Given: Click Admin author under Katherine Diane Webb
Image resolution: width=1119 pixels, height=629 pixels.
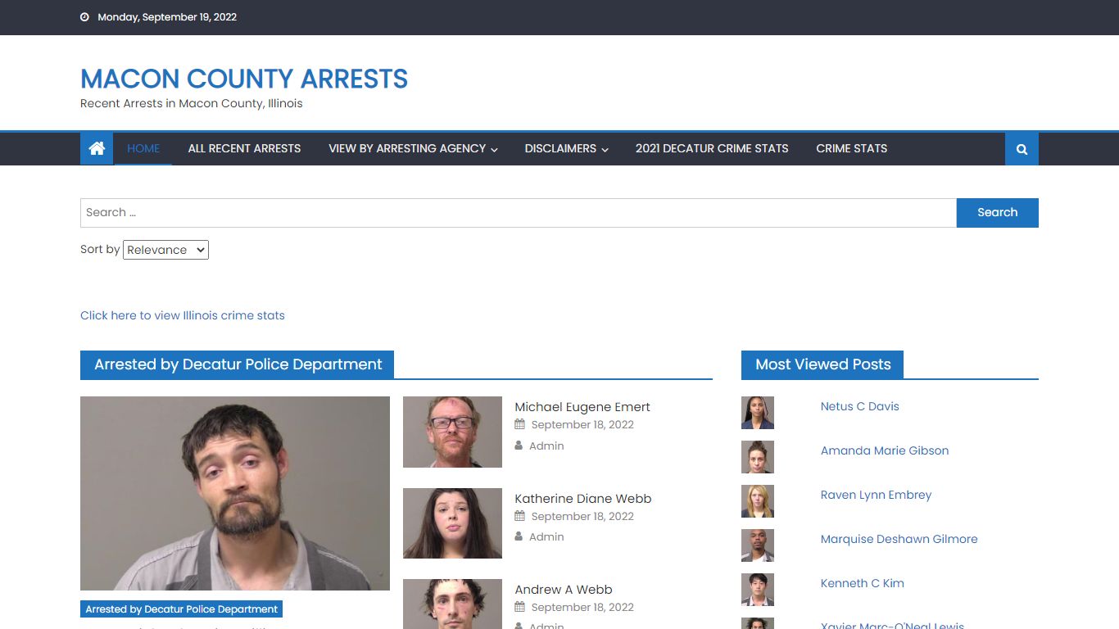Looking at the screenshot, I should (x=546, y=536).
